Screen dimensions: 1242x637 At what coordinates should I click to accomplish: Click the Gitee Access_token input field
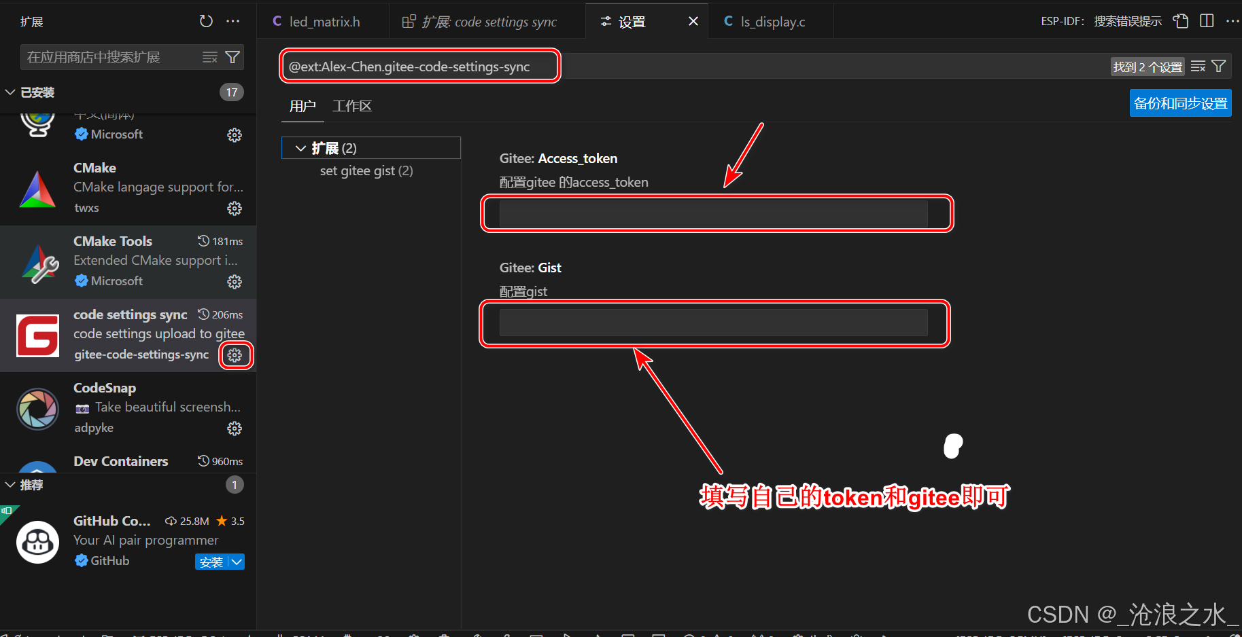click(714, 213)
